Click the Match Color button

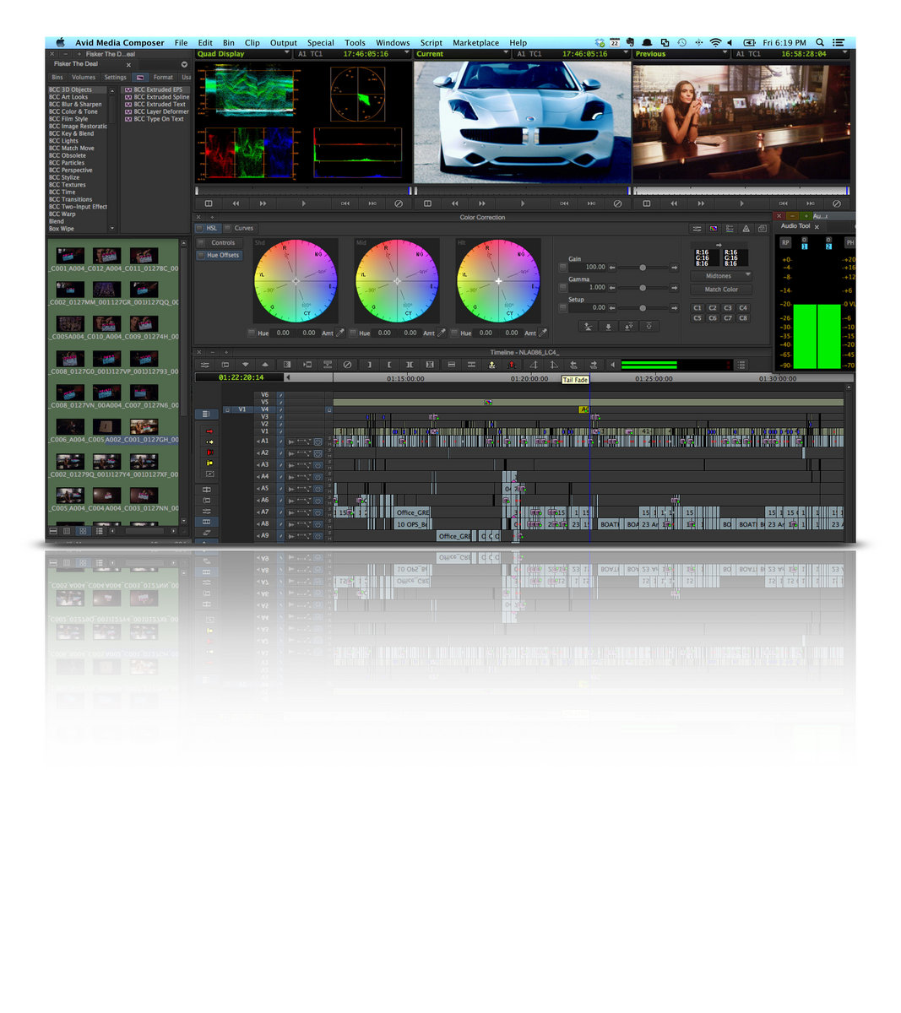pyautogui.click(x=722, y=289)
